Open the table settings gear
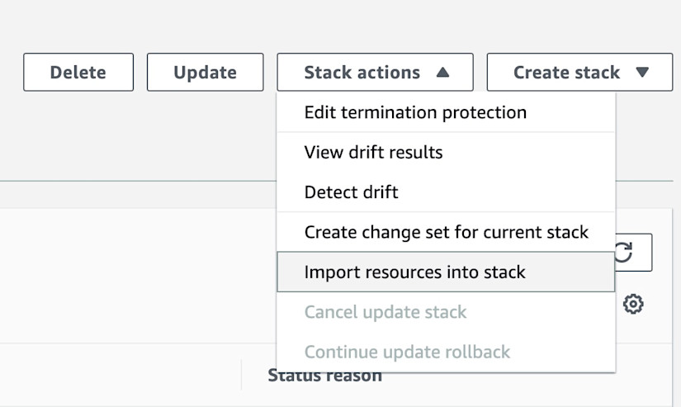Image resolution: width=681 pixels, height=407 pixels. tap(633, 304)
